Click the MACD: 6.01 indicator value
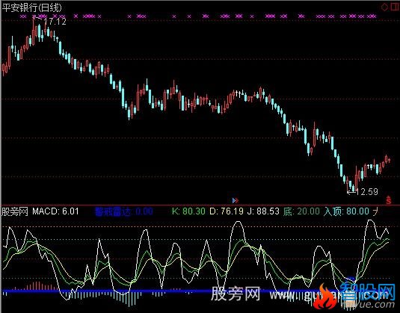 click(55, 211)
